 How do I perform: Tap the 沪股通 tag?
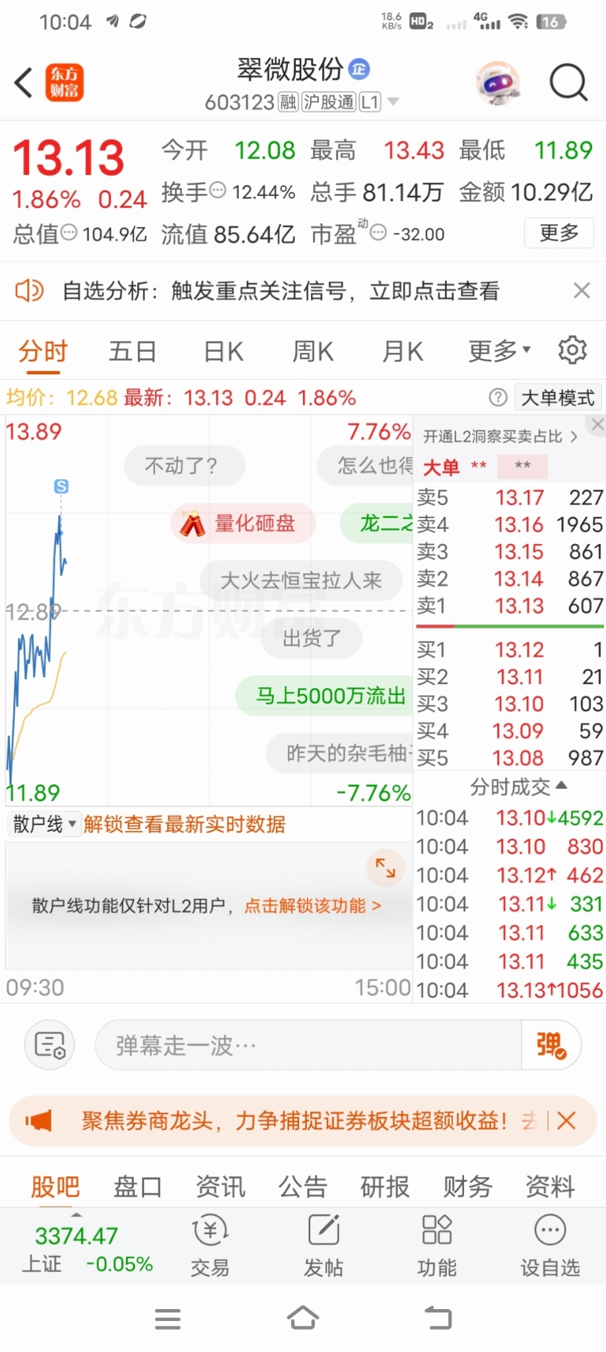(x=329, y=102)
